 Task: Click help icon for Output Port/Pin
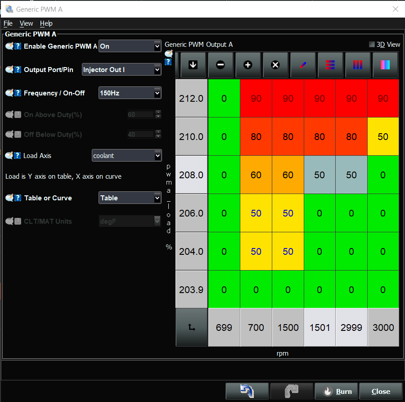(x=18, y=69)
